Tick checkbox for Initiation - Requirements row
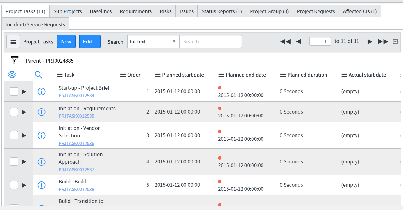 pyautogui.click(x=14, y=112)
